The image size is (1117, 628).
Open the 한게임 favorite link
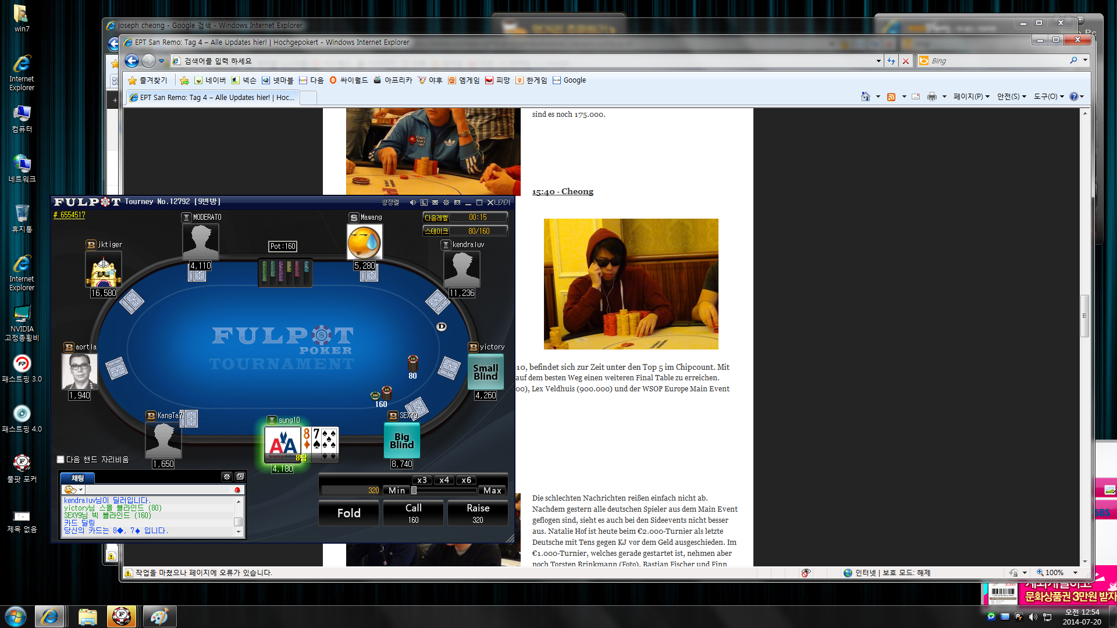pos(531,80)
